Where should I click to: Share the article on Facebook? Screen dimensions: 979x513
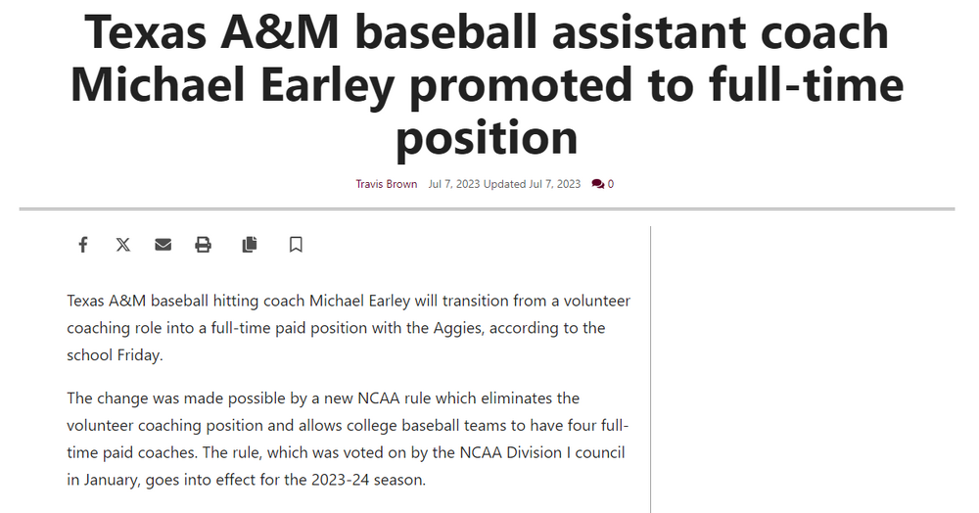(83, 245)
